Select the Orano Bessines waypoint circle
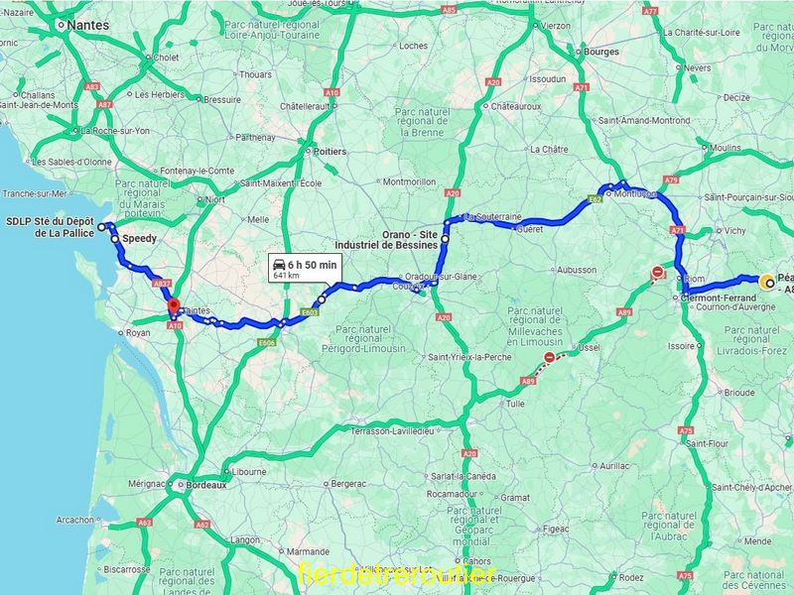This screenshot has width=794, height=595. (x=445, y=239)
